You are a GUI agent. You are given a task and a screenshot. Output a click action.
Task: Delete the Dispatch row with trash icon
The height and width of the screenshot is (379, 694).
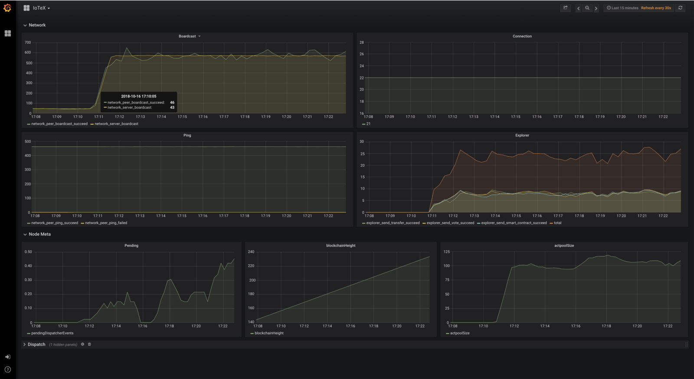click(89, 344)
